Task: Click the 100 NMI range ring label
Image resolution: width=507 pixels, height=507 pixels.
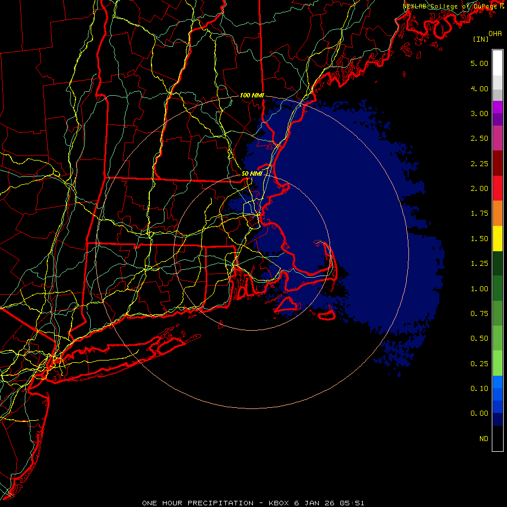Action: click(252, 95)
